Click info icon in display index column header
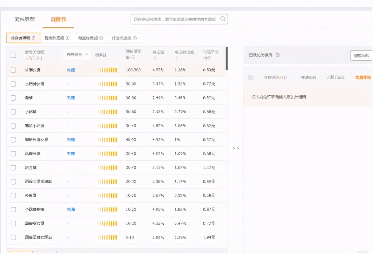 [x=133, y=57]
